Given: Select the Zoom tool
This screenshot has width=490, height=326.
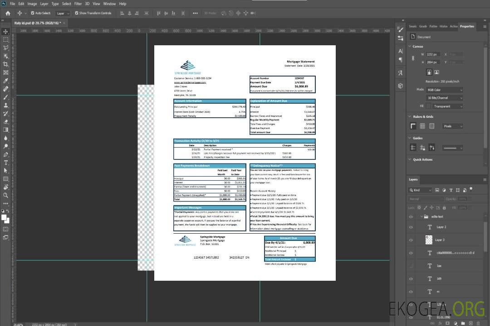Looking at the screenshot, I should 5,195.
